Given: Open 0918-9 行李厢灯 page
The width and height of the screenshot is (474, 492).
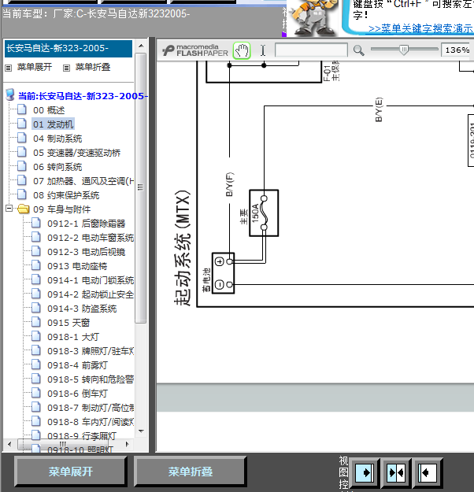Looking at the screenshot, I should click(82, 436).
